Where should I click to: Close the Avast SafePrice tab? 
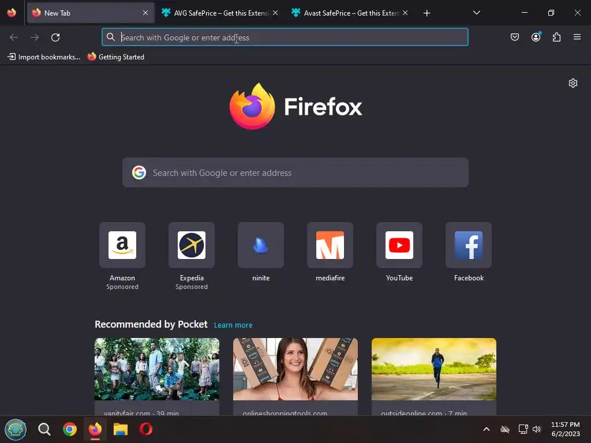tap(405, 13)
